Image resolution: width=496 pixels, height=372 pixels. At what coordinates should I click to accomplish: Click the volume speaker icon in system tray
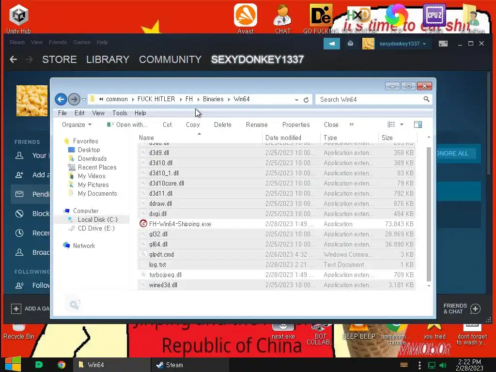(x=443, y=365)
